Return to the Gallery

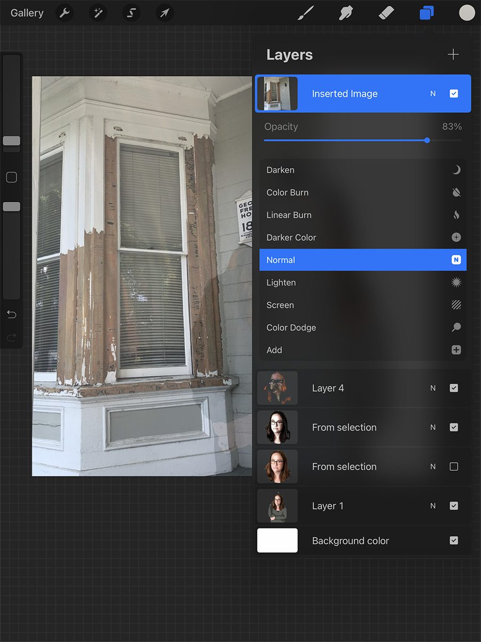tap(27, 13)
